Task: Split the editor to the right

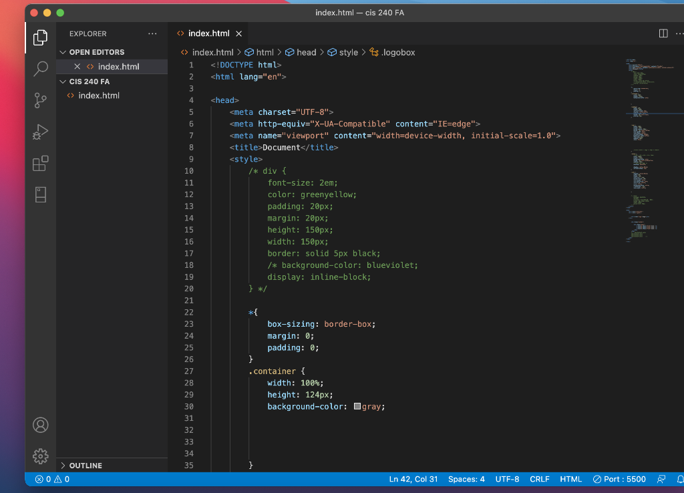Action: click(x=663, y=33)
